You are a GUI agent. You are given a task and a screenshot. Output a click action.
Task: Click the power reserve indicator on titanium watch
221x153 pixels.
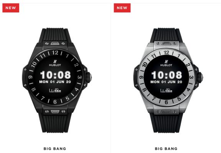166,90
